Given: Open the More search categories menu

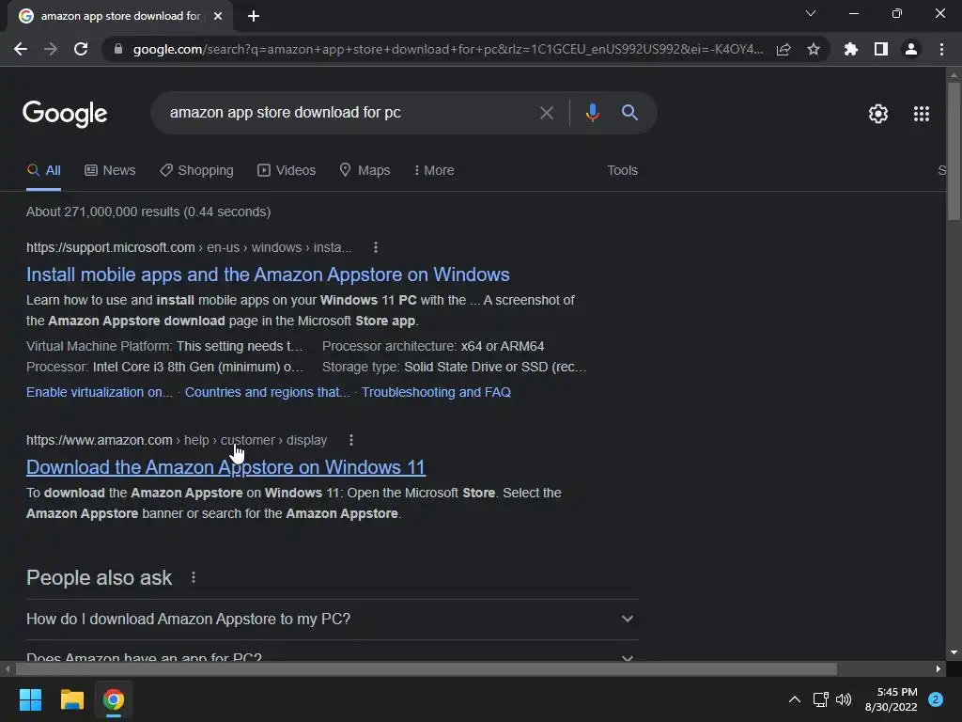Looking at the screenshot, I should (434, 171).
